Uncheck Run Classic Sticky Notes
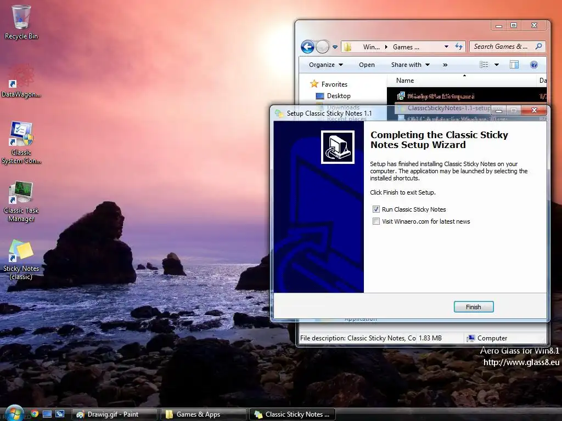Screen dimensions: 562x421 (376, 209)
